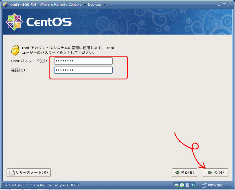Click the Root password input field
Screen dimensions: 235x190
pyautogui.click(x=83, y=61)
